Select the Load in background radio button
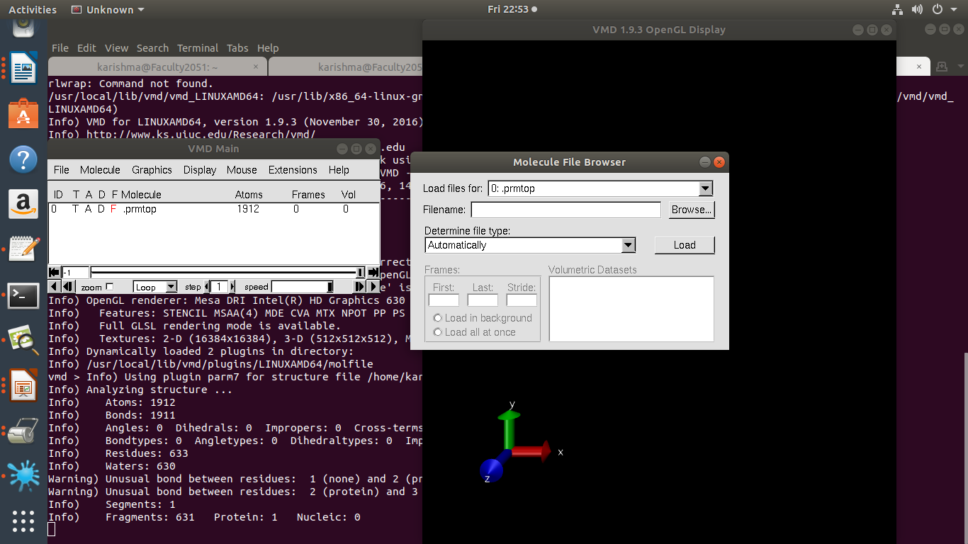Screen dimensions: 968x544 pyautogui.click(x=438, y=318)
